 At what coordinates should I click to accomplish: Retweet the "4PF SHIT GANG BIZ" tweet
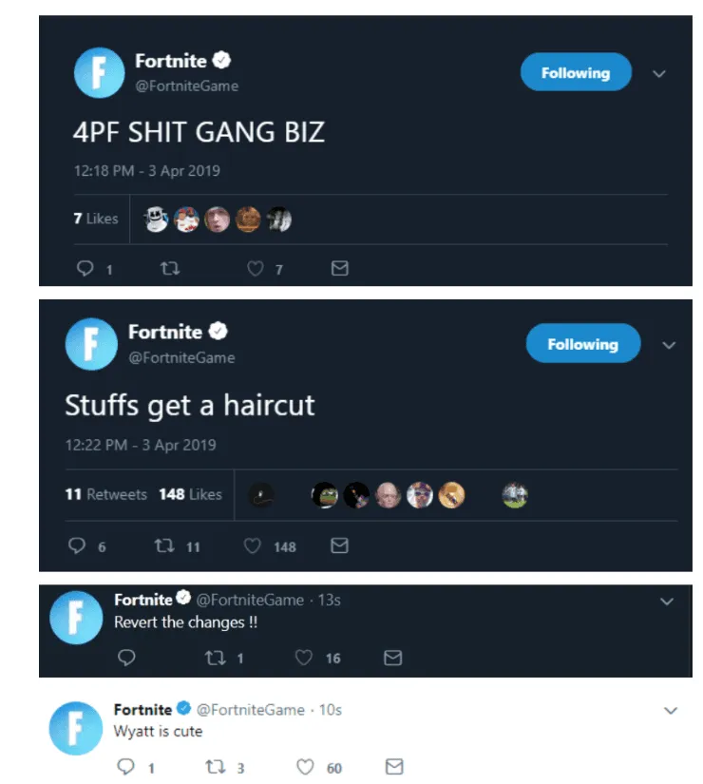click(170, 269)
